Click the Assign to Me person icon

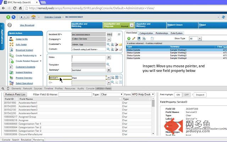point(11,39)
